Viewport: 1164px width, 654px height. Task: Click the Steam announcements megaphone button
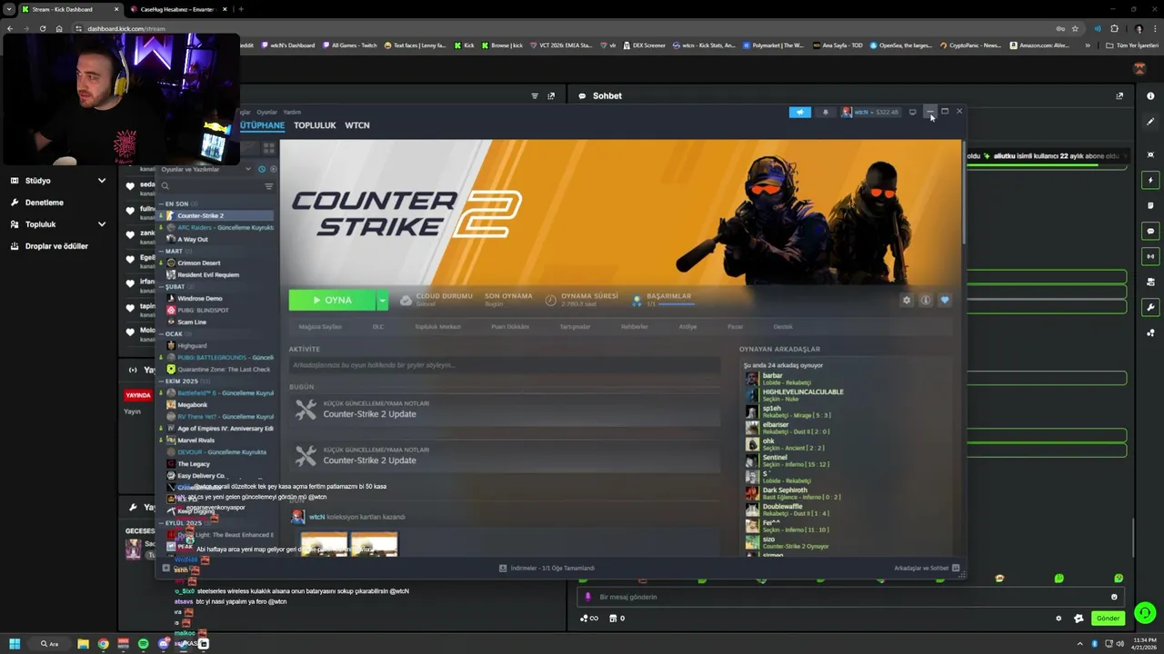click(x=799, y=112)
